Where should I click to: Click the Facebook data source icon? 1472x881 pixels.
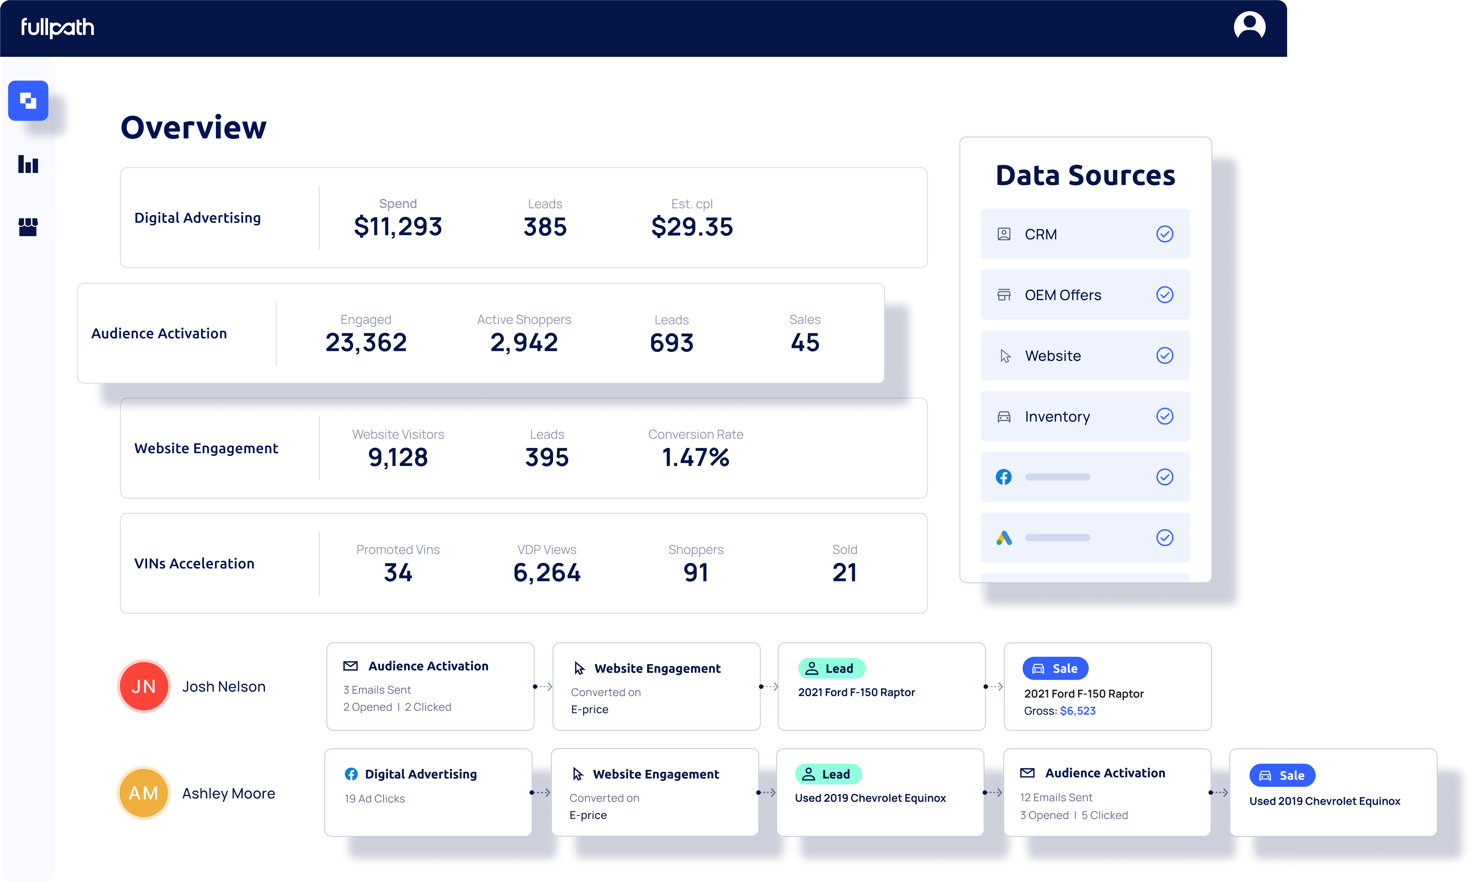point(1003,477)
